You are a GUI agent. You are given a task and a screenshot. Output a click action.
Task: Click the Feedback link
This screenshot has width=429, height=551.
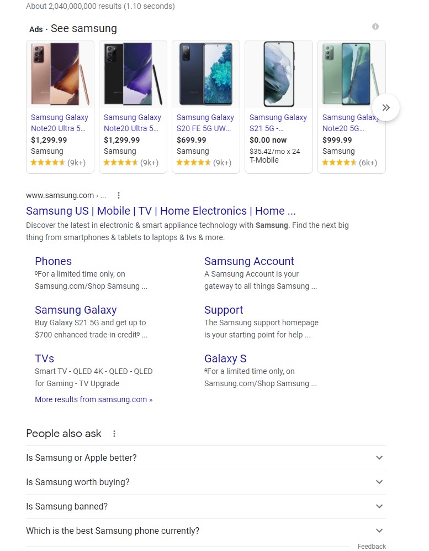[372, 547]
